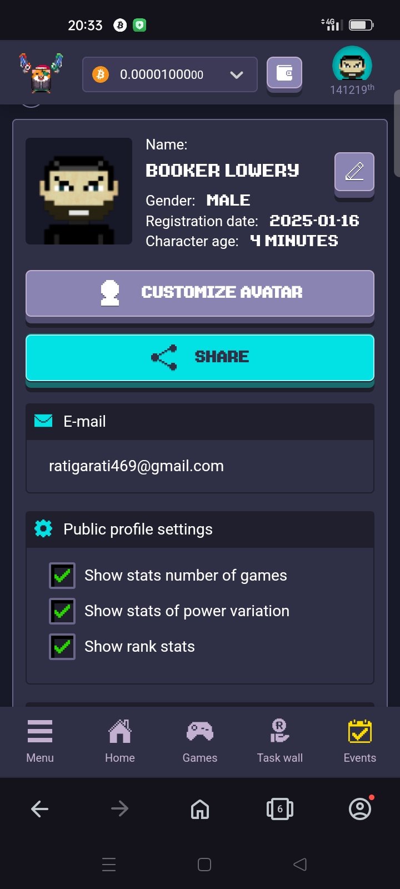Tap the large pixel avatar picture

(79, 191)
